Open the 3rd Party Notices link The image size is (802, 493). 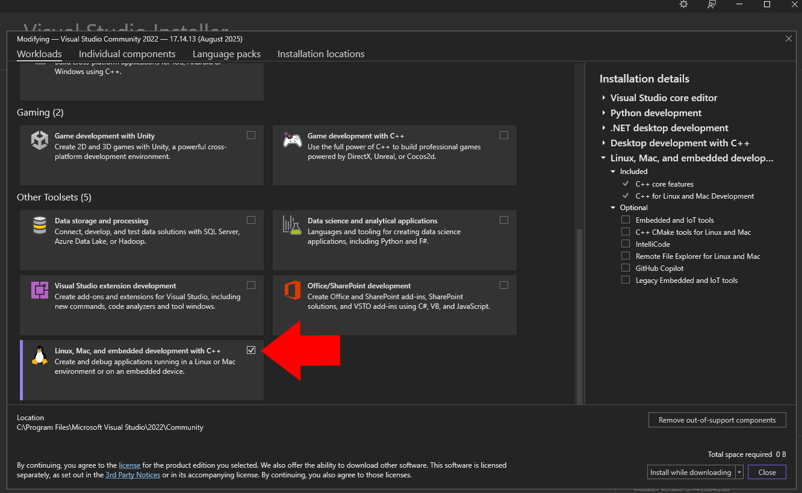coord(133,475)
